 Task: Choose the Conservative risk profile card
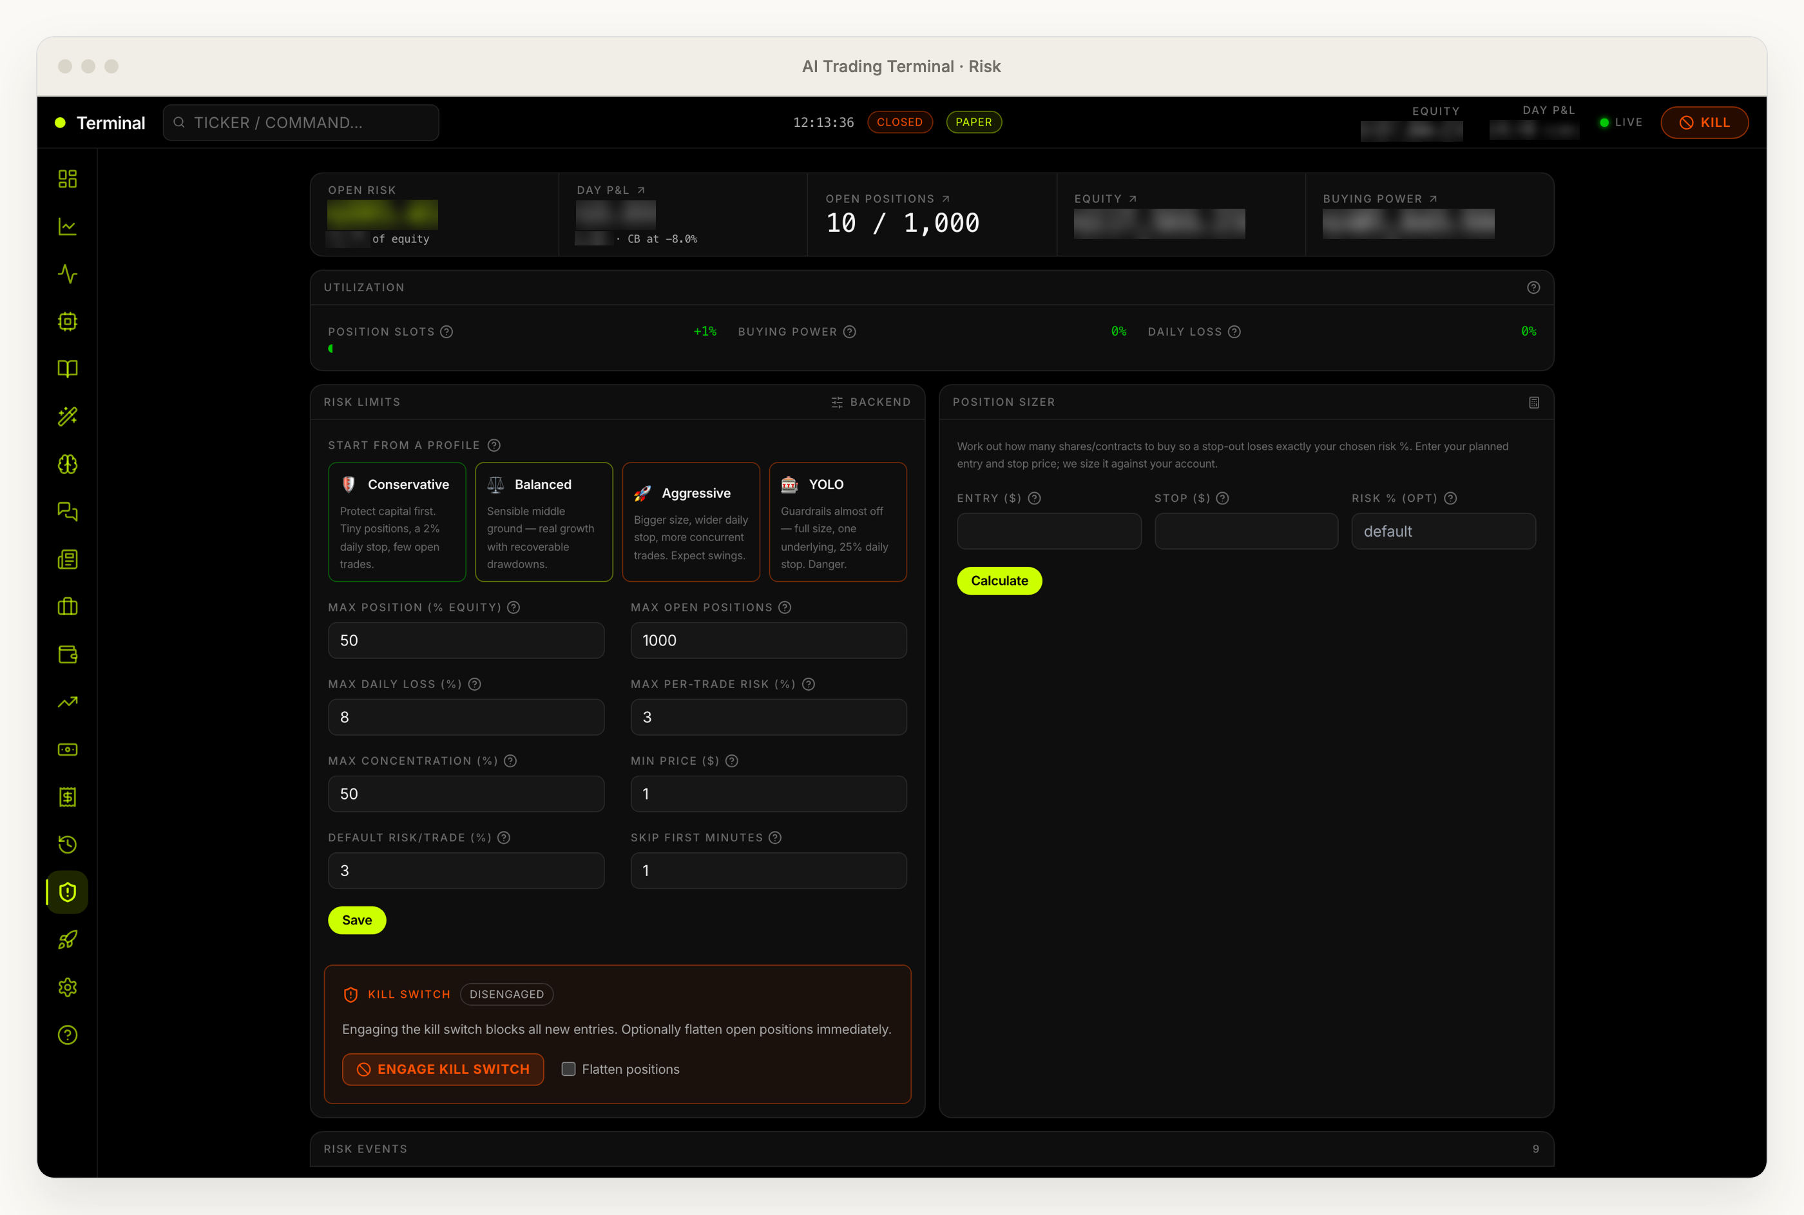pos(397,522)
